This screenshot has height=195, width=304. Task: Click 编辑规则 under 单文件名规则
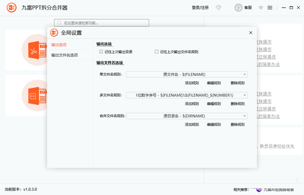click(214, 83)
